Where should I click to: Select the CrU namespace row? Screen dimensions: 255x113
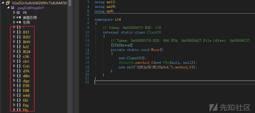click(x=26, y=66)
